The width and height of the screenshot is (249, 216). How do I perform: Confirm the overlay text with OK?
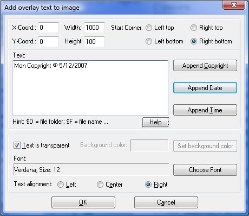pos(83,202)
